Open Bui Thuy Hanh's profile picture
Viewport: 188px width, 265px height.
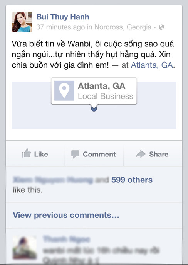[22, 22]
